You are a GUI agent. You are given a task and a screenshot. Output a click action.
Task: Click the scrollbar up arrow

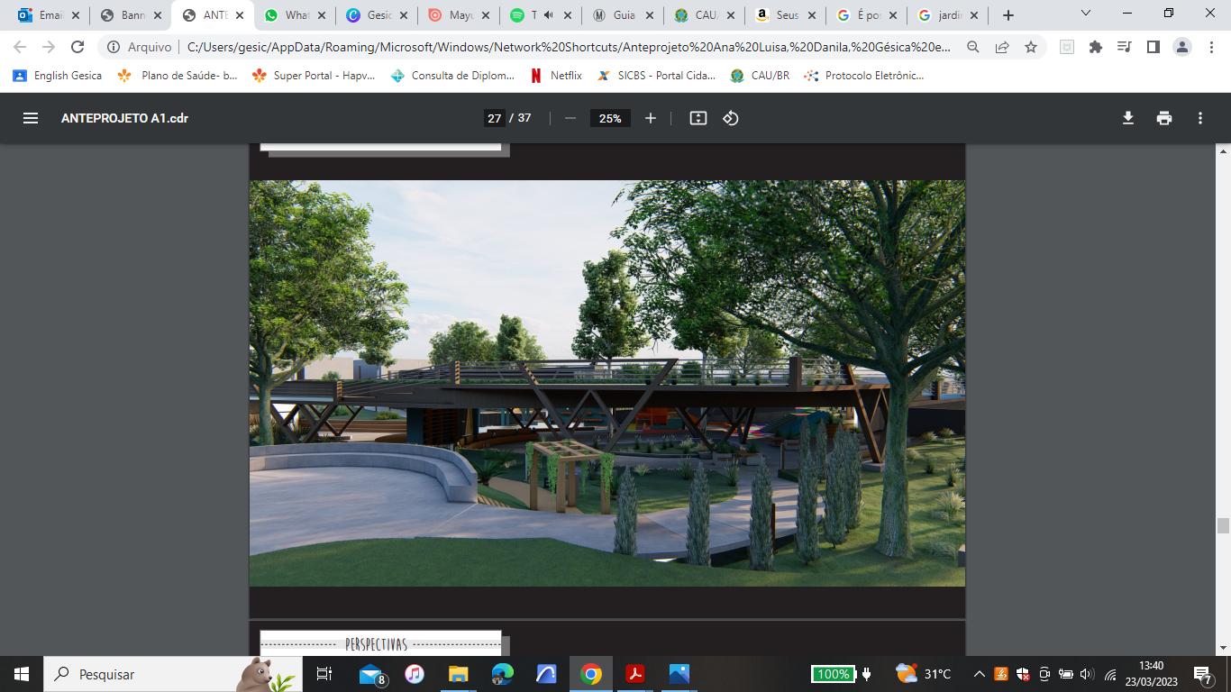[1223, 151]
